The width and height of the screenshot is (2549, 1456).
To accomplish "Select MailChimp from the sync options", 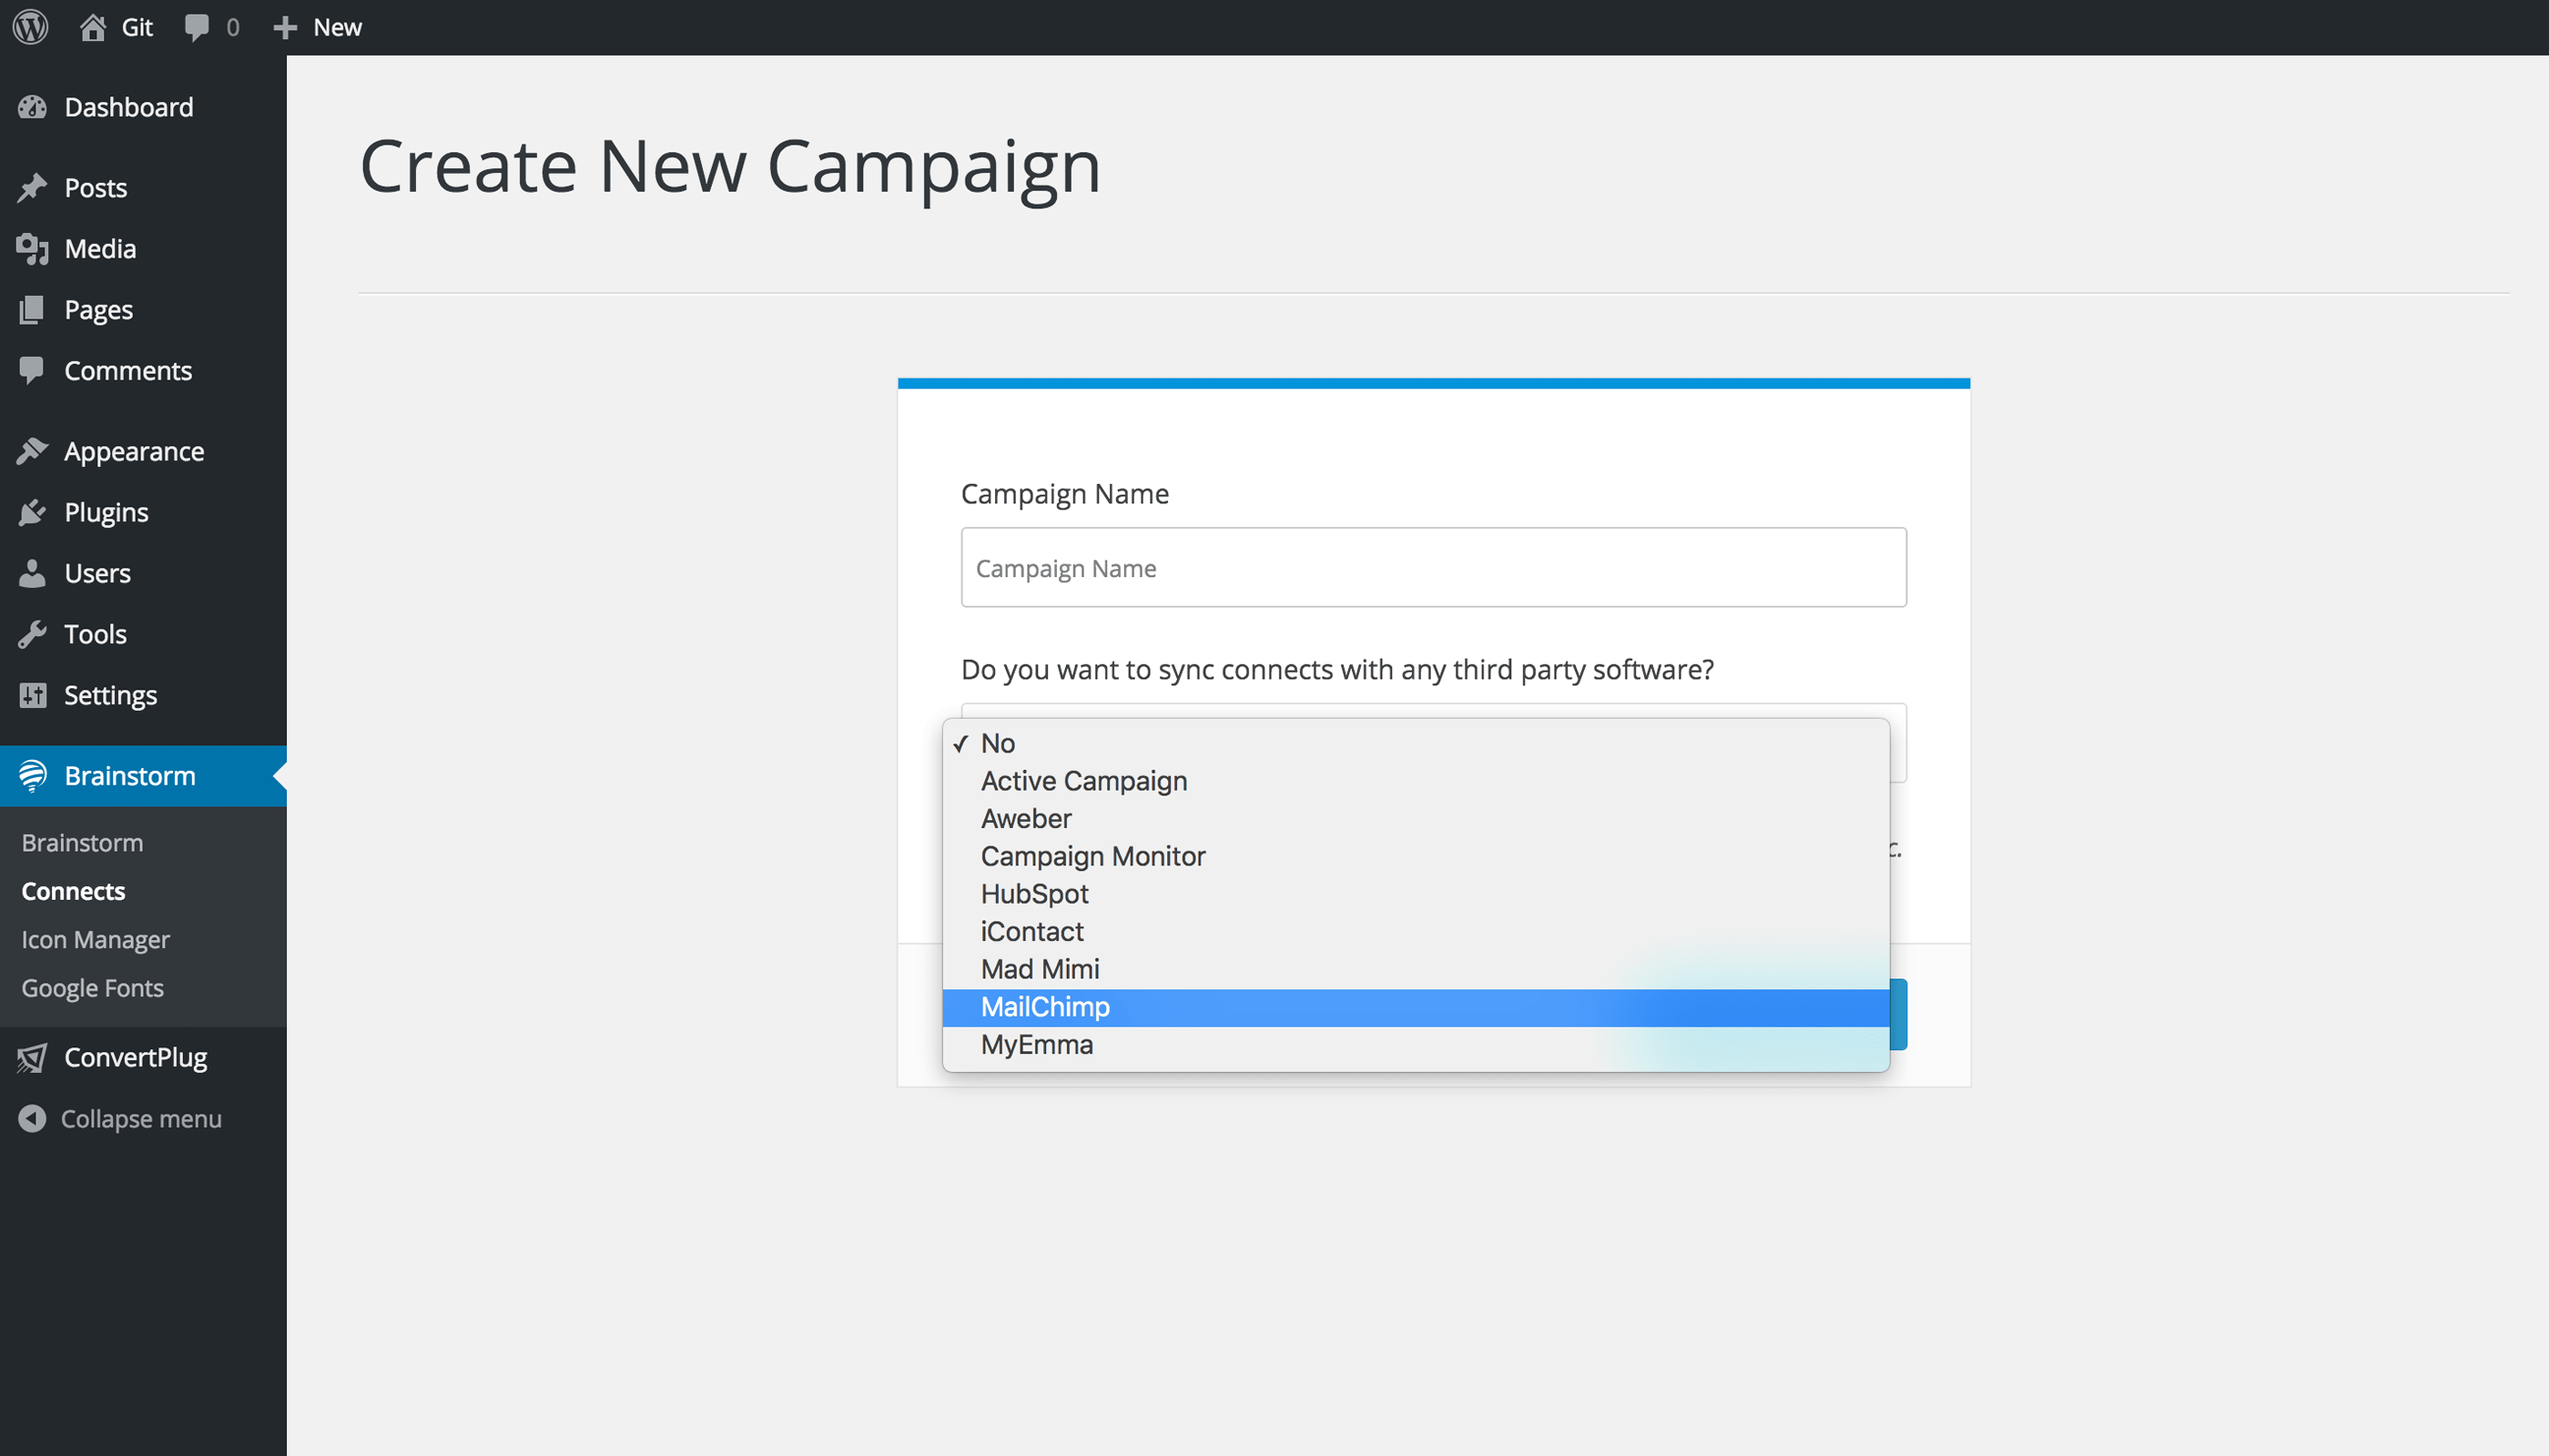I will point(1044,1006).
